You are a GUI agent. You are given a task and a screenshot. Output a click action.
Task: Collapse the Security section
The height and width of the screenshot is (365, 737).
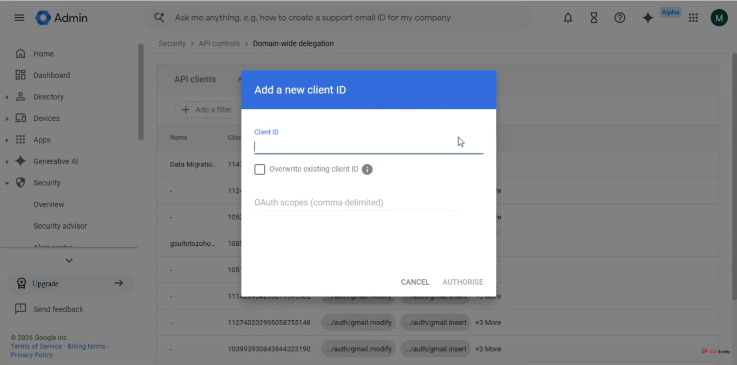[6, 183]
